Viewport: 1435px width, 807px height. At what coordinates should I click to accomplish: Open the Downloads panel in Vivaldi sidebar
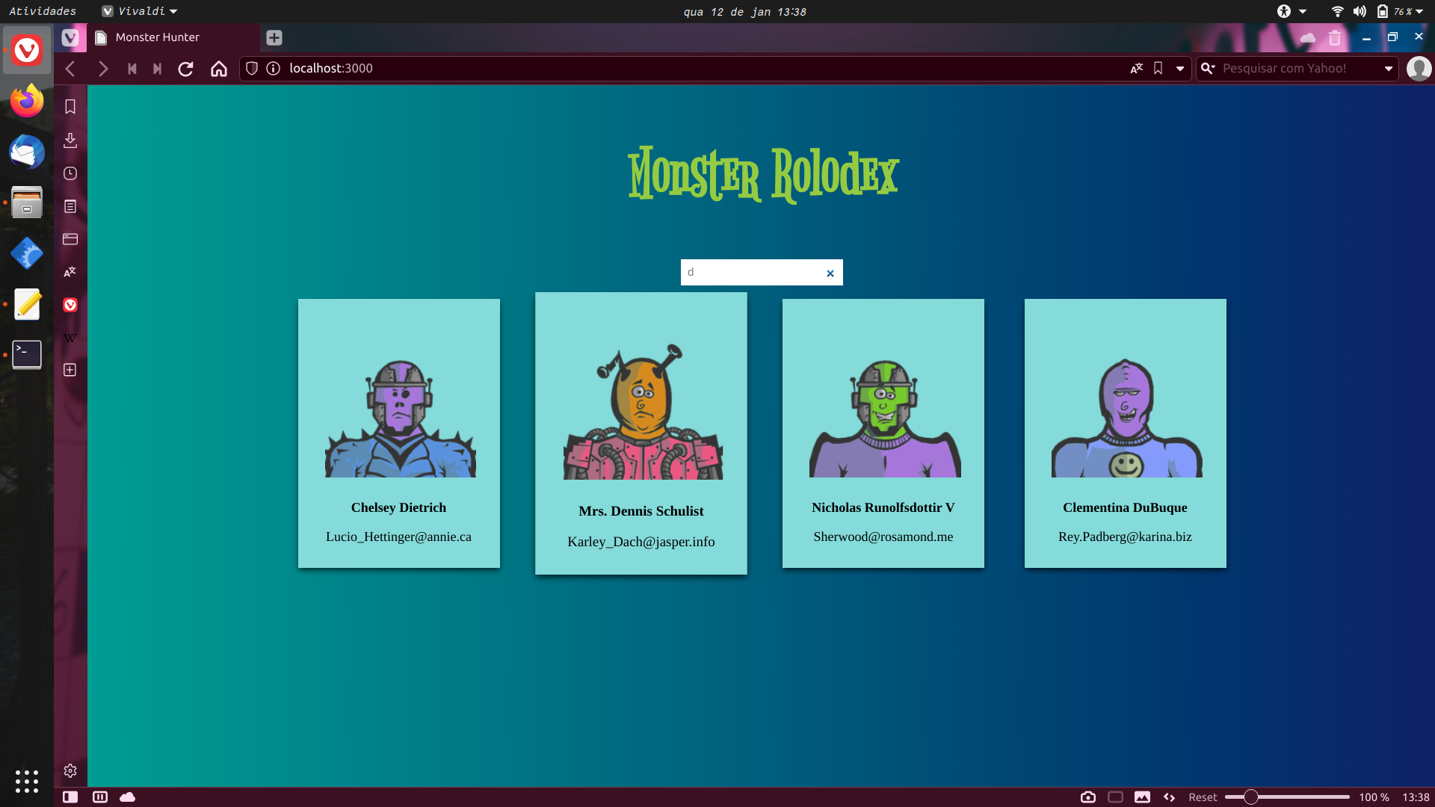coord(70,140)
